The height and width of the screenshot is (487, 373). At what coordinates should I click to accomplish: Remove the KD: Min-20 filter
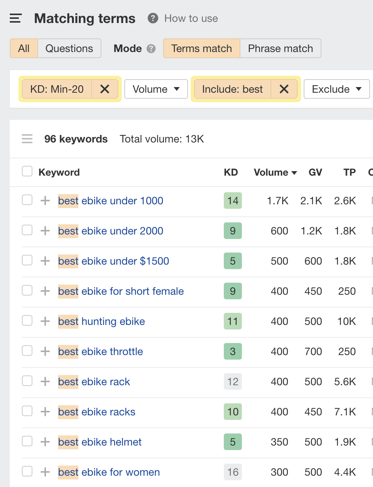(105, 89)
